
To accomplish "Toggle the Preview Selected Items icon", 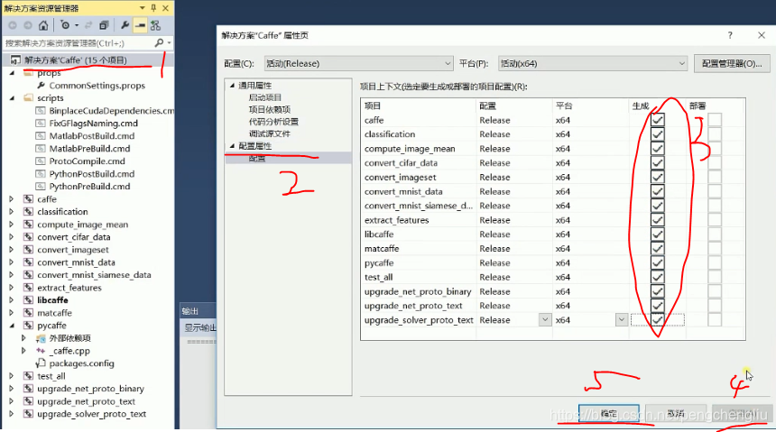I will pyautogui.click(x=140, y=25).
